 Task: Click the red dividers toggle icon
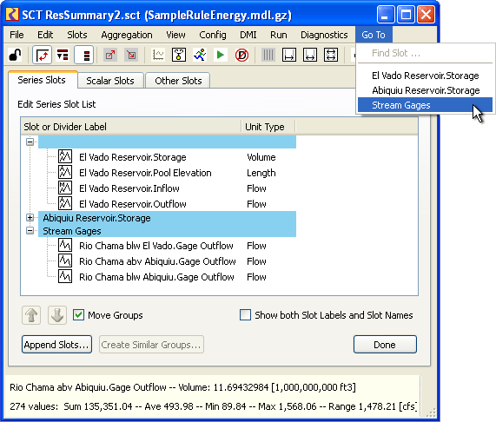tap(84, 55)
